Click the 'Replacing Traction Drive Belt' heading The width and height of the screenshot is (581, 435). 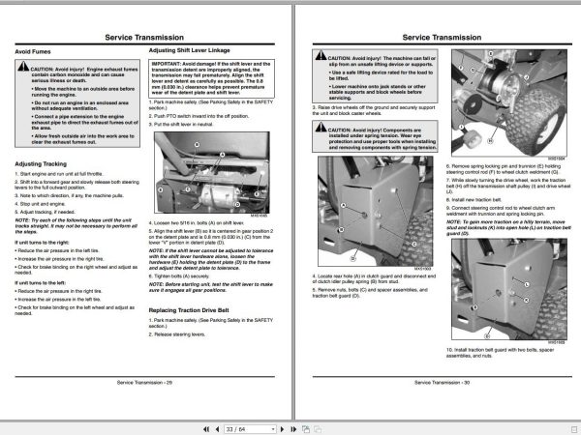pyautogui.click(x=189, y=310)
